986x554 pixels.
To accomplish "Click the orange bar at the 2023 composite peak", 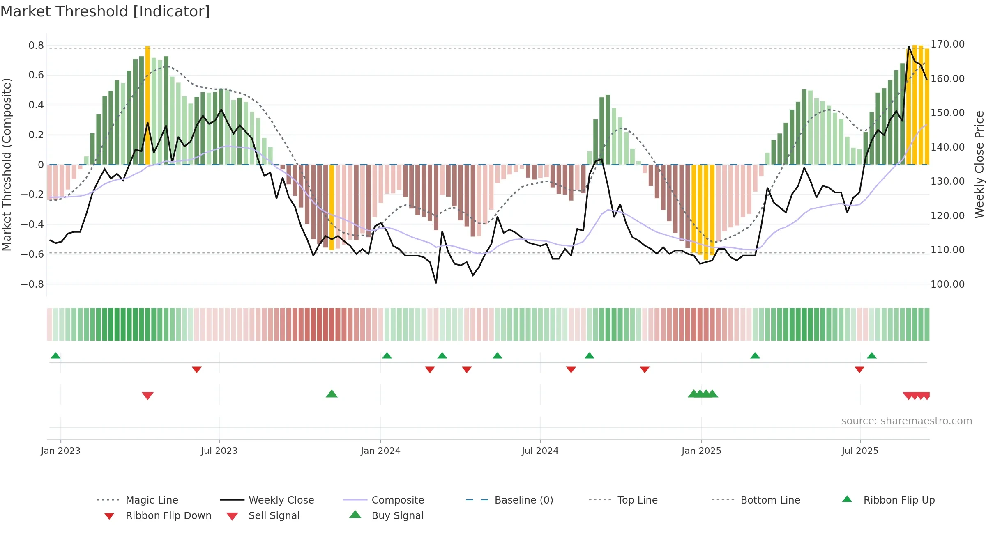I will click(147, 105).
